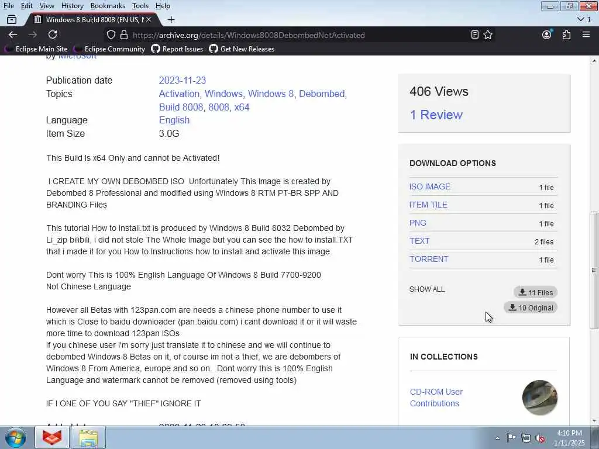Viewport: 599px width, 449px height.
Task: Click the '406 Views' text
Action: (439, 91)
